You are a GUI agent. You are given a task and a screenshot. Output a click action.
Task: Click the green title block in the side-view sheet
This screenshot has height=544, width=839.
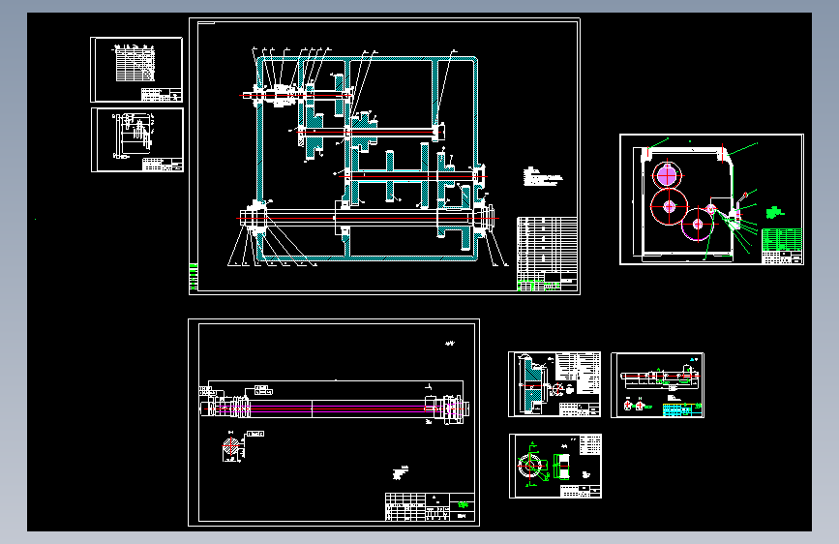click(x=782, y=239)
